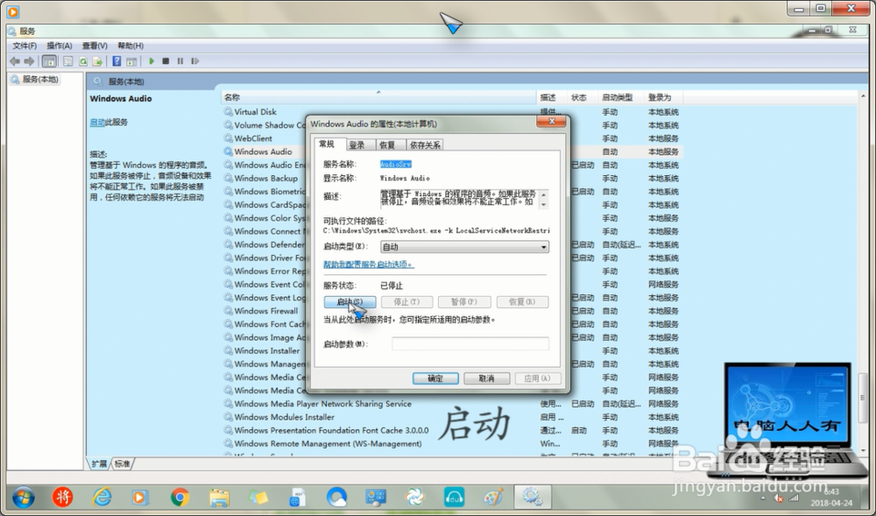Click the Restart Service toolbar icon
The image size is (876, 516).
click(x=195, y=61)
